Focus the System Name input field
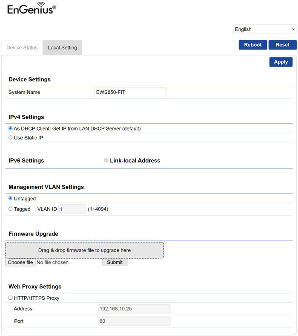The image size is (298, 336). (131, 93)
